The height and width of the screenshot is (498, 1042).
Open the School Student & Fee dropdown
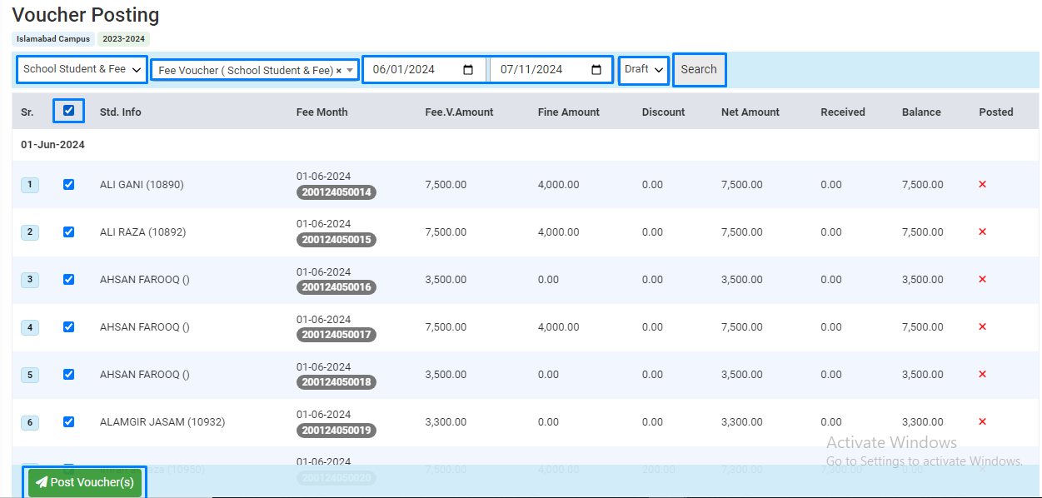click(x=82, y=69)
